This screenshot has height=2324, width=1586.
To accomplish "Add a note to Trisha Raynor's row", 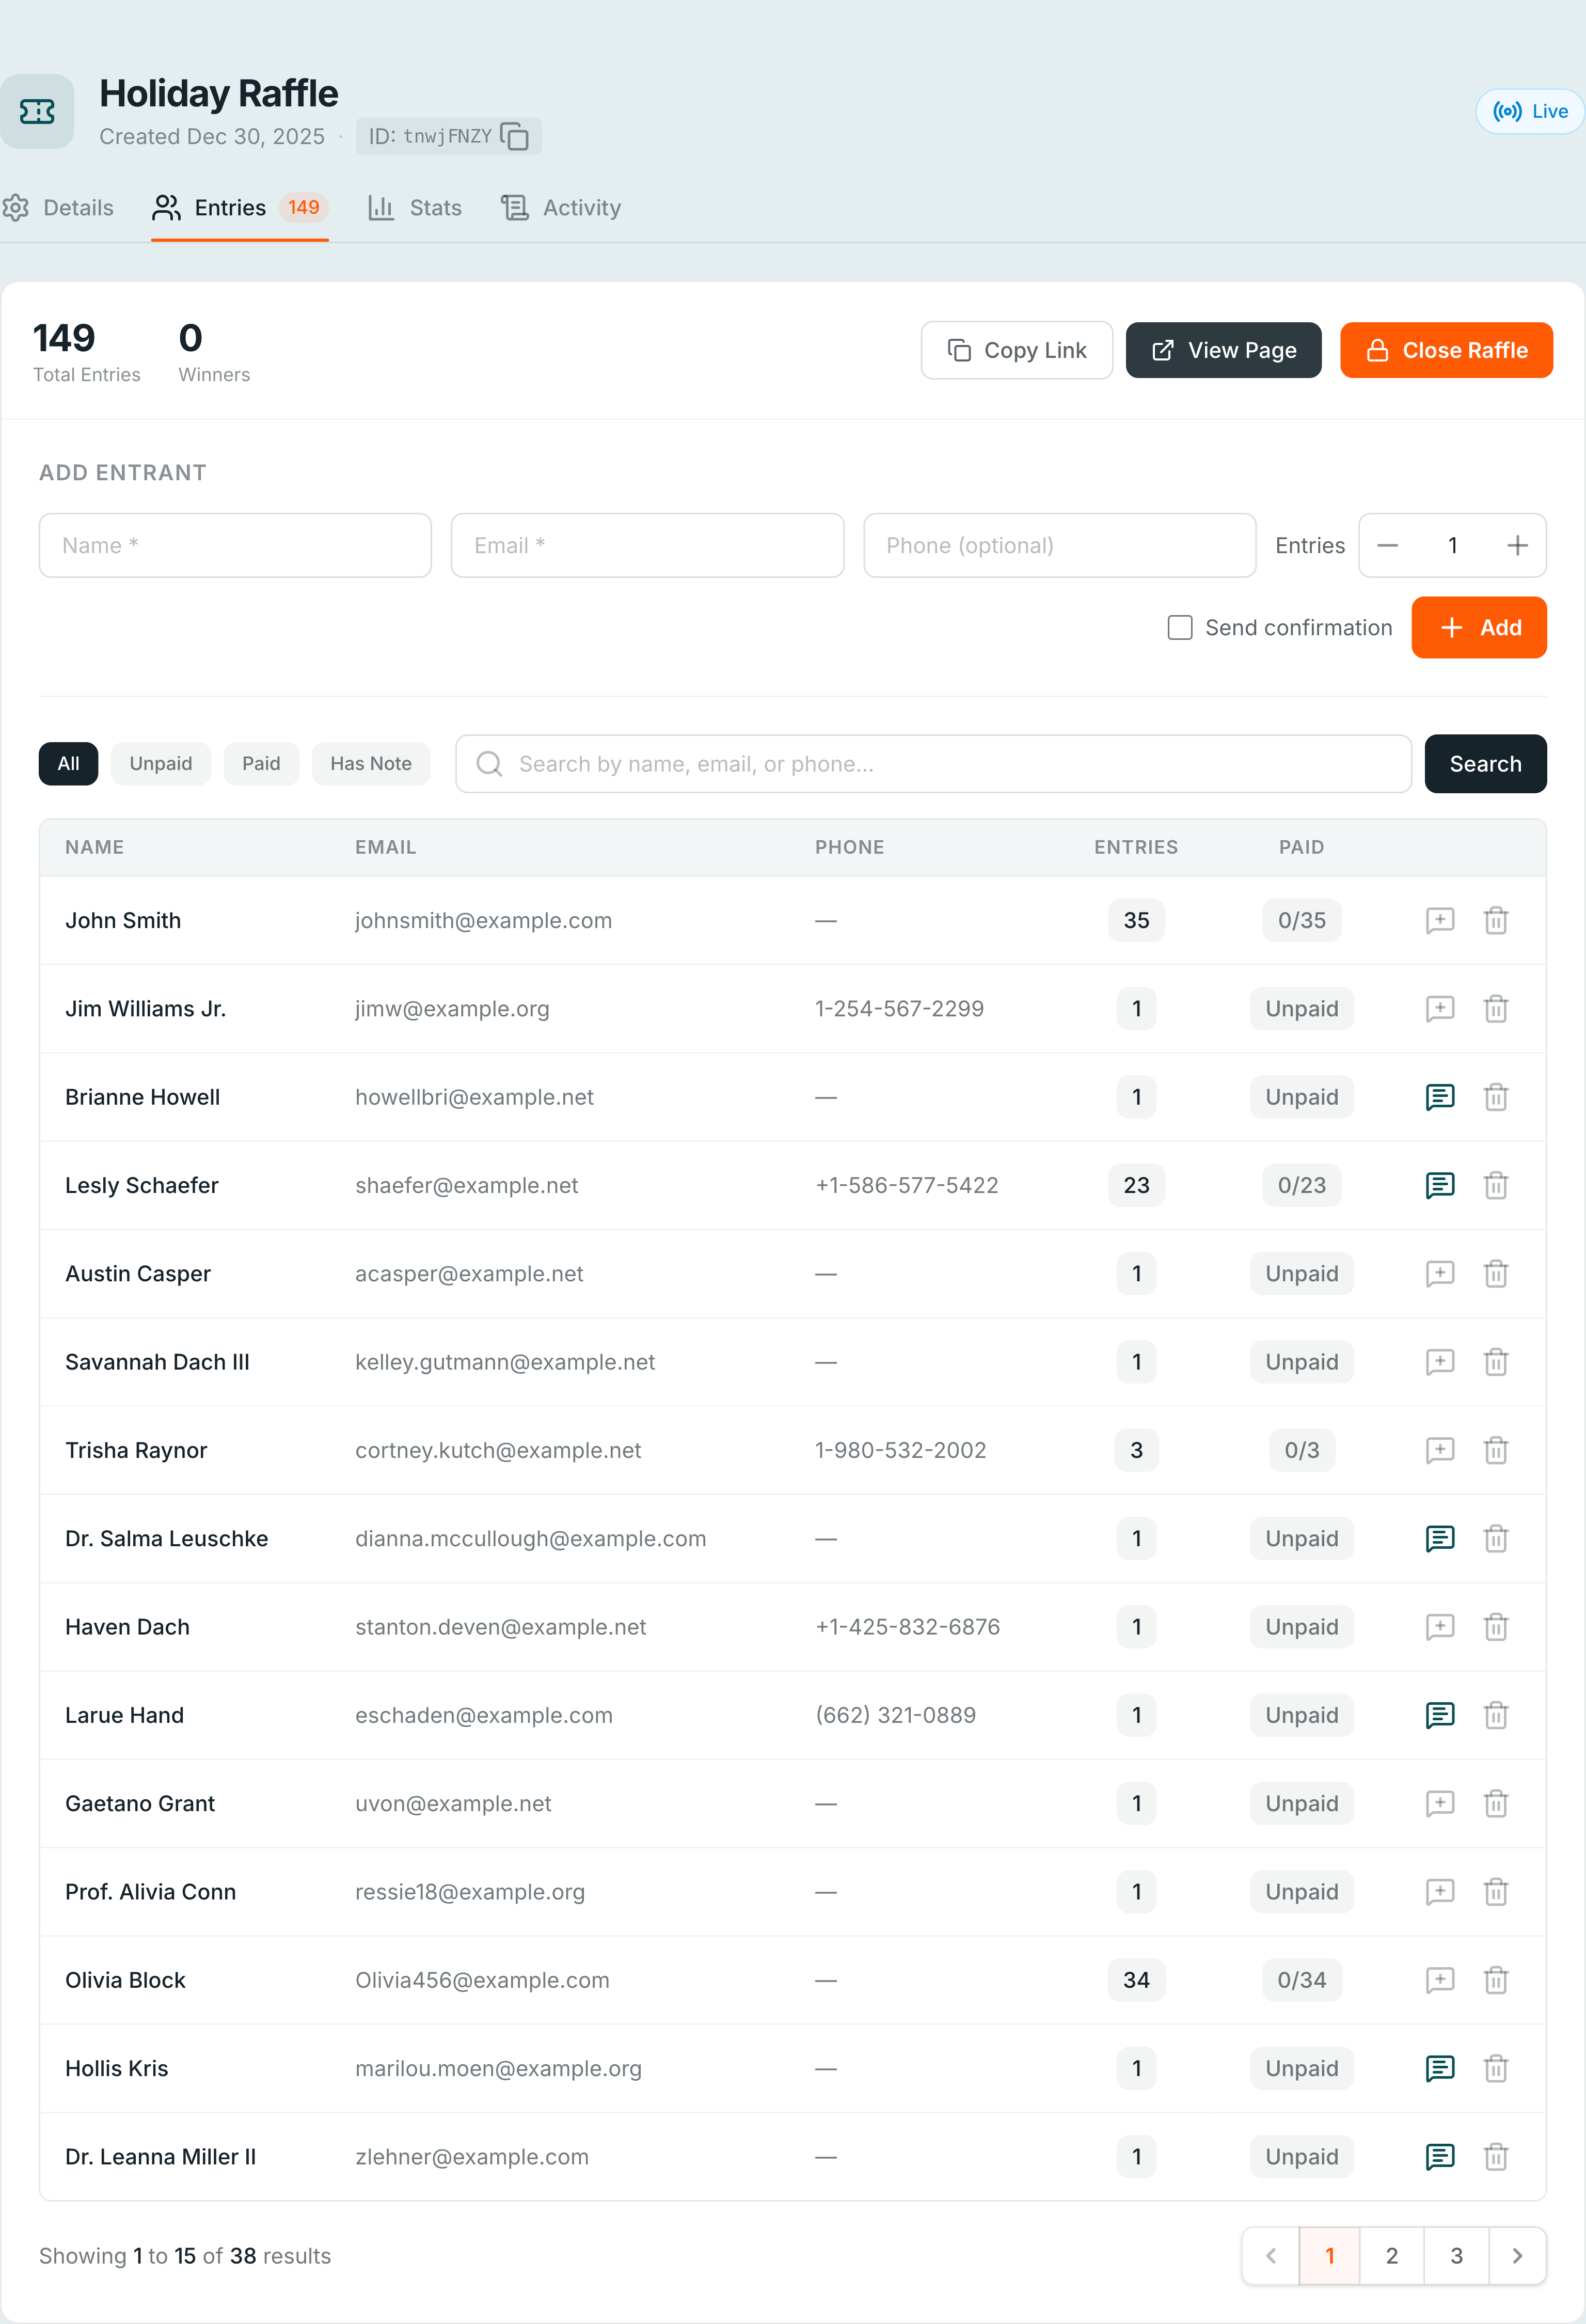I will (x=1439, y=1450).
